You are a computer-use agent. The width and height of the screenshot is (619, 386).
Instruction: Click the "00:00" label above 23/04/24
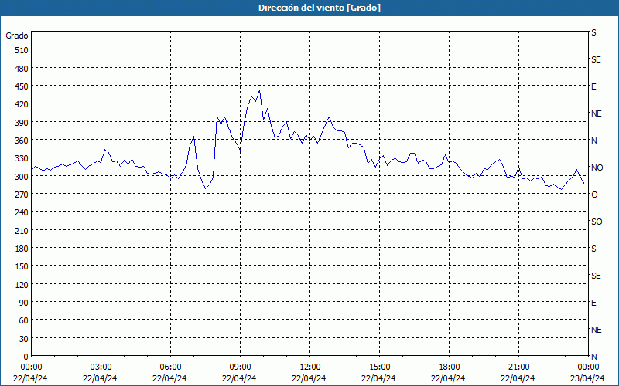(x=588, y=367)
